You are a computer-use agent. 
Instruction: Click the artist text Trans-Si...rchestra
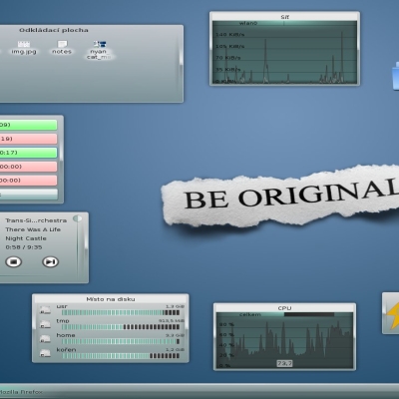36,220
